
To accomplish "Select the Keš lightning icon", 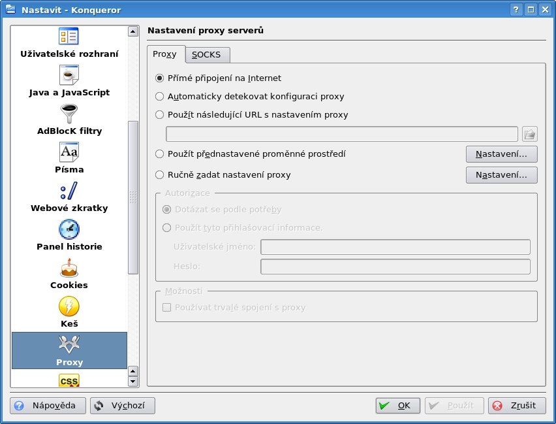I will point(69,306).
